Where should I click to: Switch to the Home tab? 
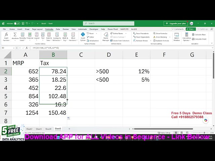click(x=12, y=29)
